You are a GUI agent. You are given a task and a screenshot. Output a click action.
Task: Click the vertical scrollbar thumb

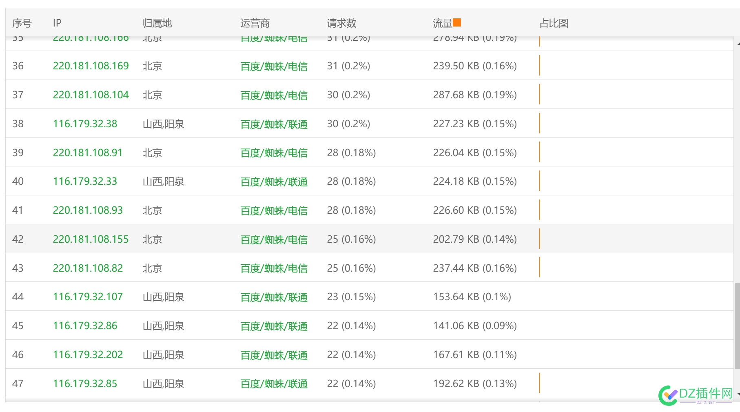coord(737,326)
